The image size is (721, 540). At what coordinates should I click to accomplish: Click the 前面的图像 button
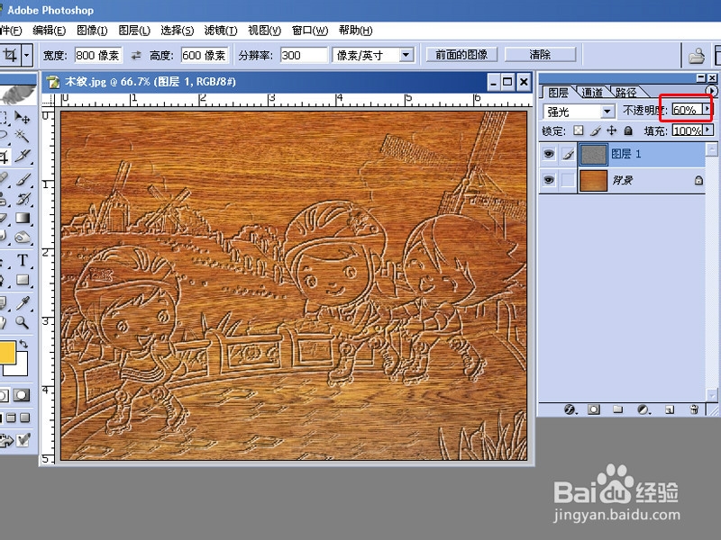(x=461, y=55)
